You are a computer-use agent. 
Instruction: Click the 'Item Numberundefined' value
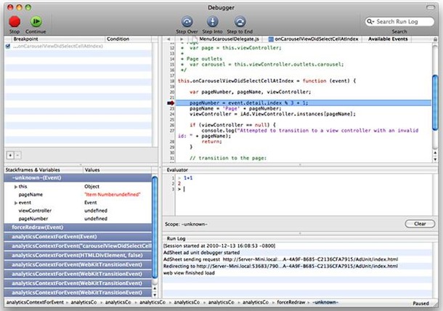click(113, 195)
